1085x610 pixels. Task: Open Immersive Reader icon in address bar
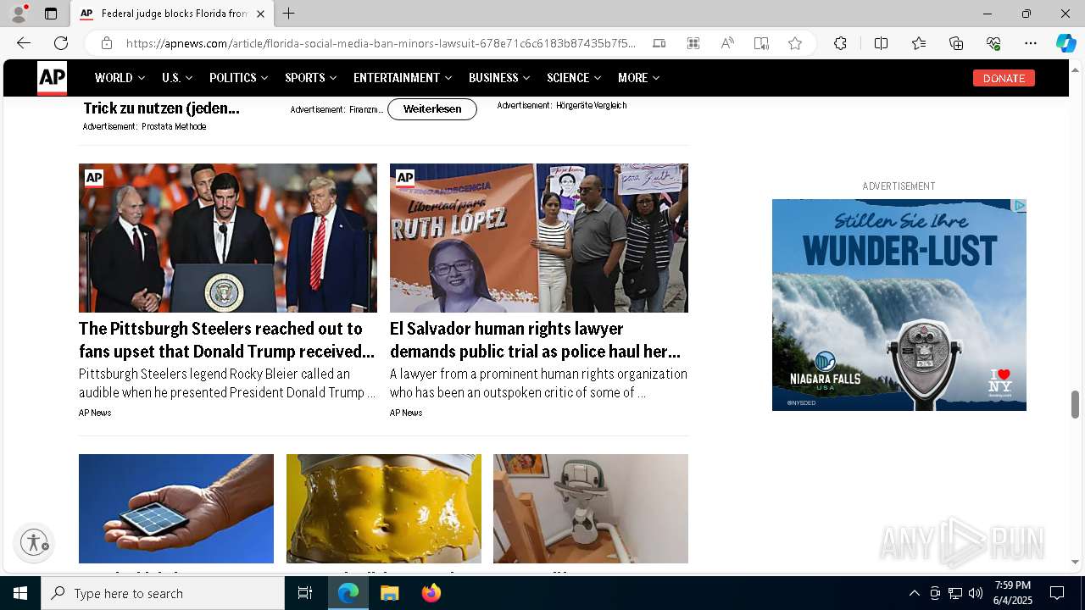click(761, 43)
